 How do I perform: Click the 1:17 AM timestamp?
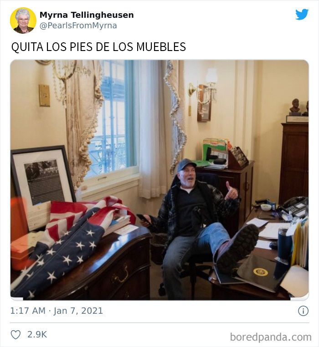click(x=28, y=311)
